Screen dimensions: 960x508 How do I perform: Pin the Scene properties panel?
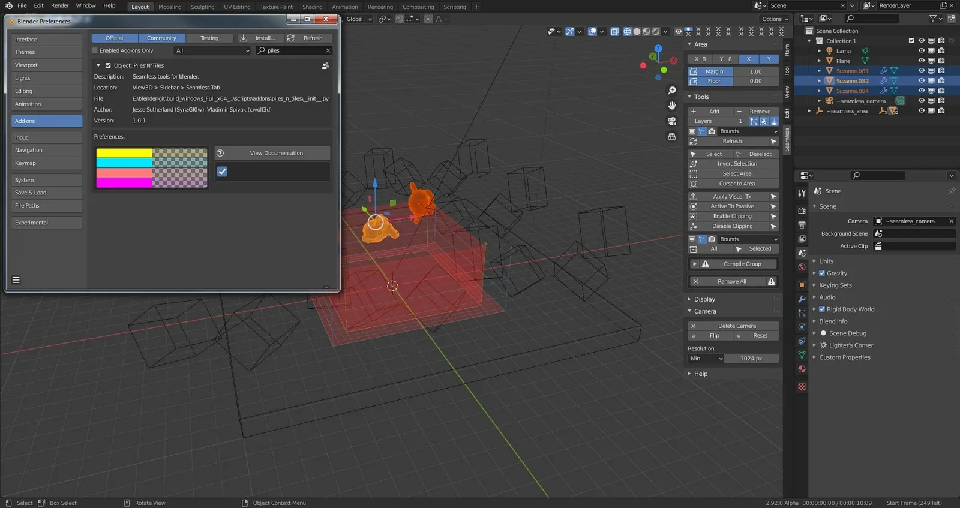coord(952,191)
